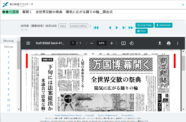
Task: Open the Accessibility footer link
Action: click(x=127, y=115)
